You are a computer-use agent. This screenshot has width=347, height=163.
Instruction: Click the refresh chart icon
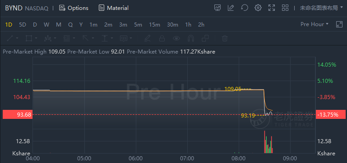[x=244, y=8]
